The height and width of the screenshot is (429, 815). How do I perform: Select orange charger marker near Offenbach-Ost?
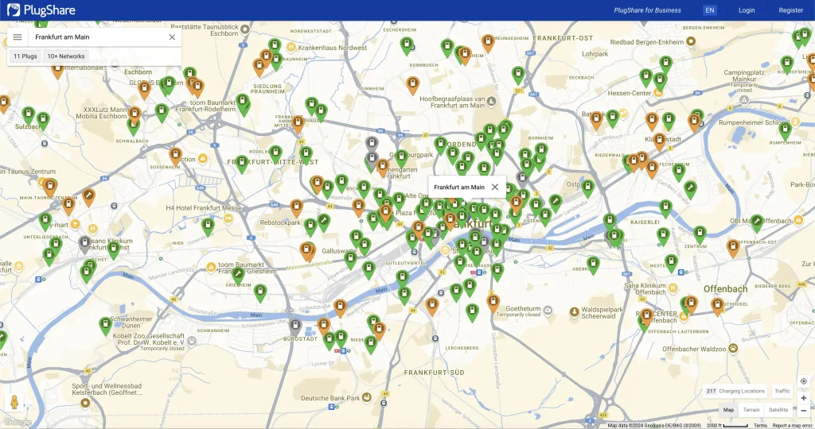point(733,247)
